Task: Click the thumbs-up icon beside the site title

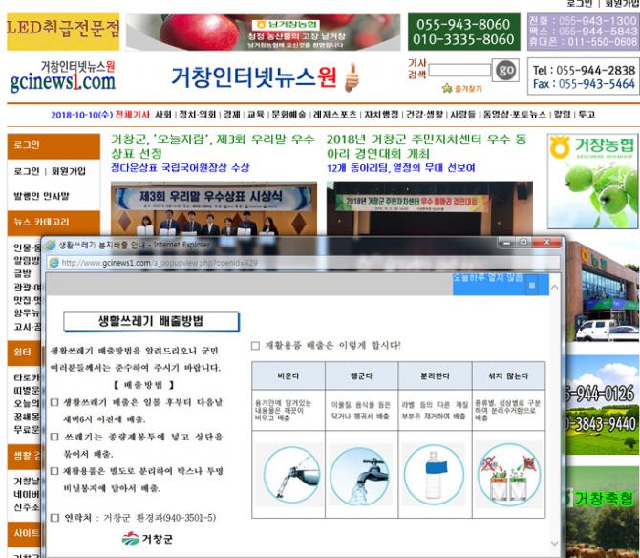Action: 352,77
